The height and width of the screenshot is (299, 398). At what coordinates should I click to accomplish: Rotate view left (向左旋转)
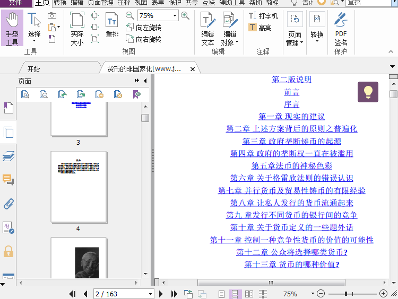(x=144, y=28)
